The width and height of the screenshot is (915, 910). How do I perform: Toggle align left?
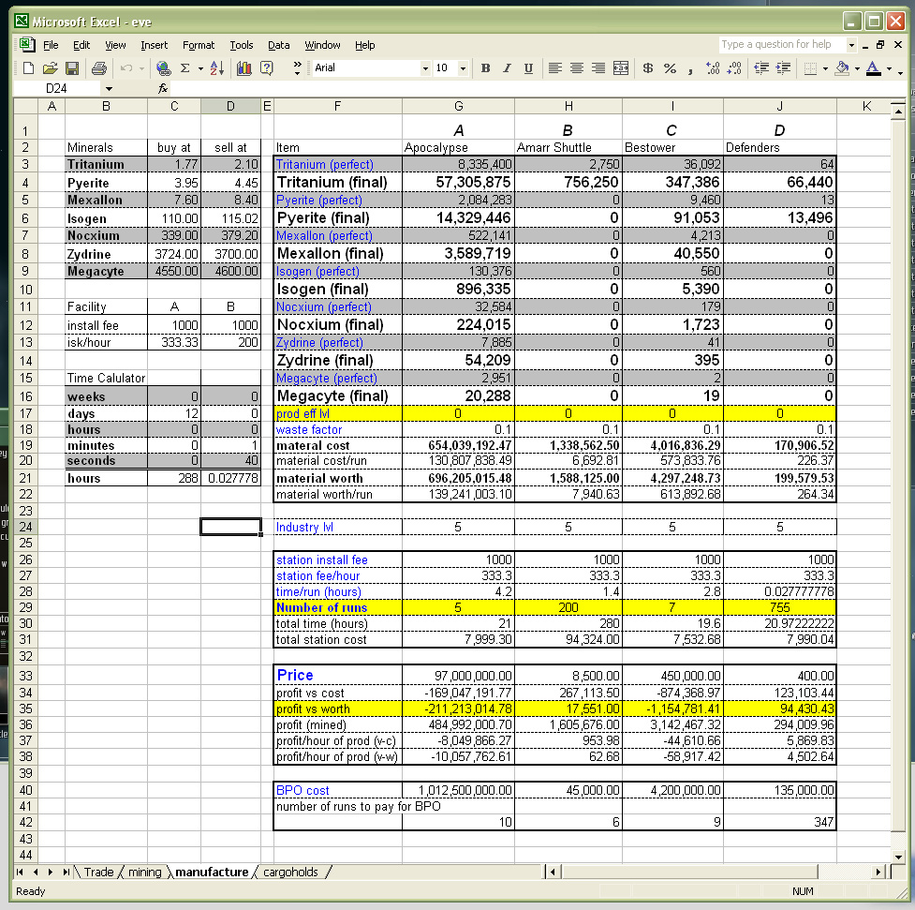point(555,68)
